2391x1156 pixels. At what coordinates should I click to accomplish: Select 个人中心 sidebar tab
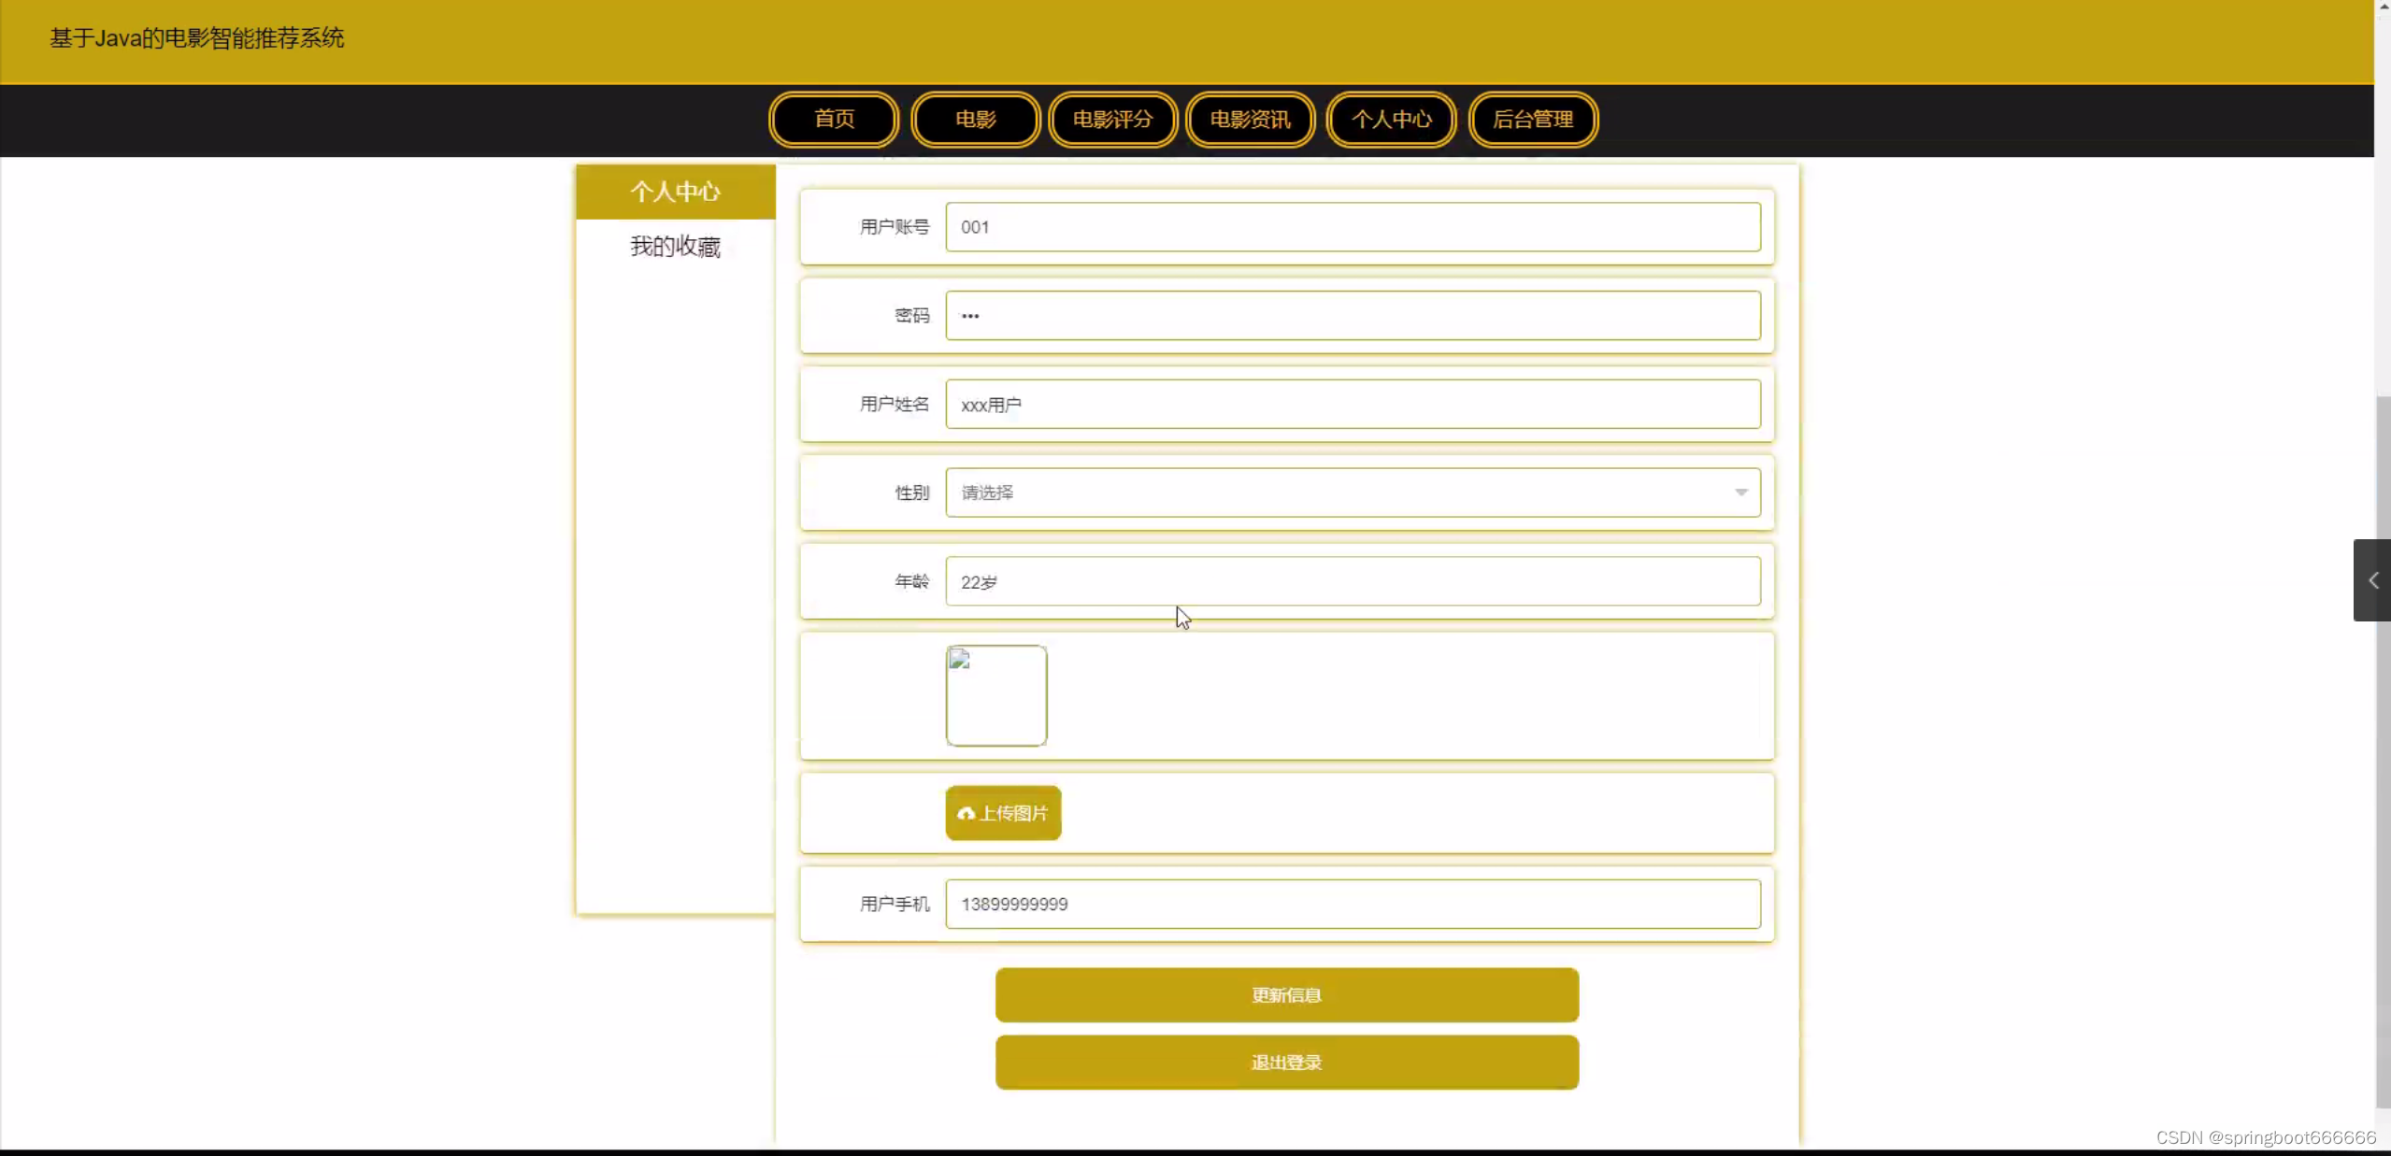[x=675, y=193]
